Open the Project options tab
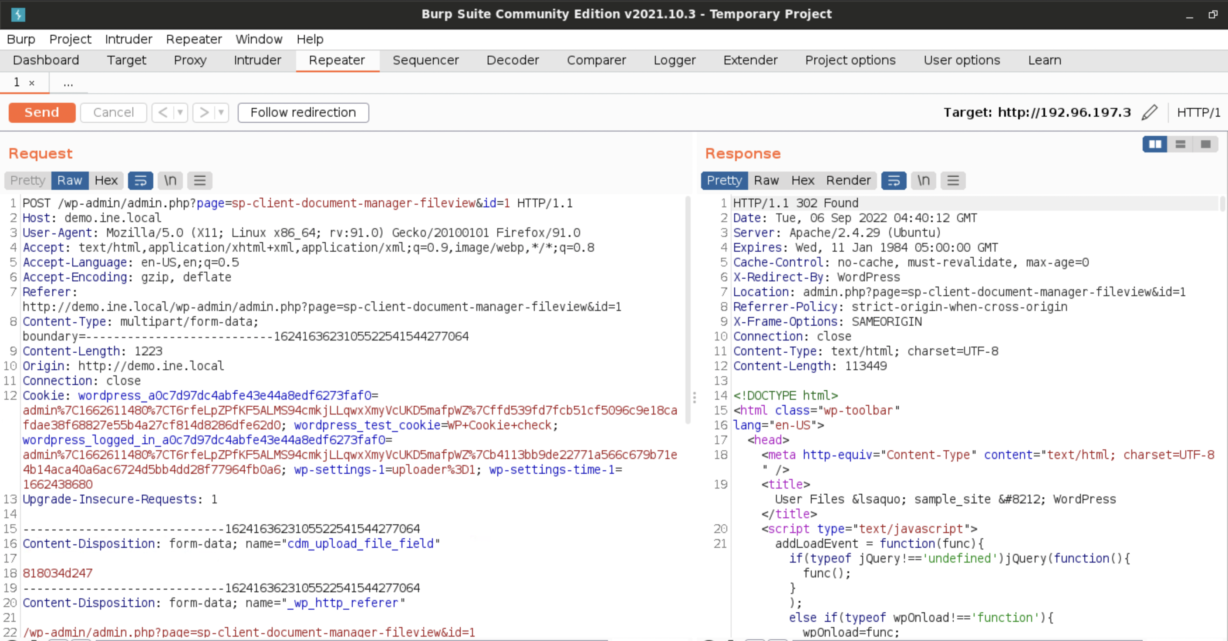Image resolution: width=1228 pixels, height=641 pixels. tap(850, 59)
